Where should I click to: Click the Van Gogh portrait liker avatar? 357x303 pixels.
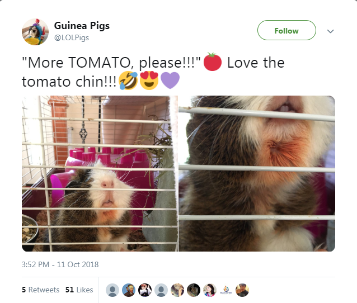129,290
